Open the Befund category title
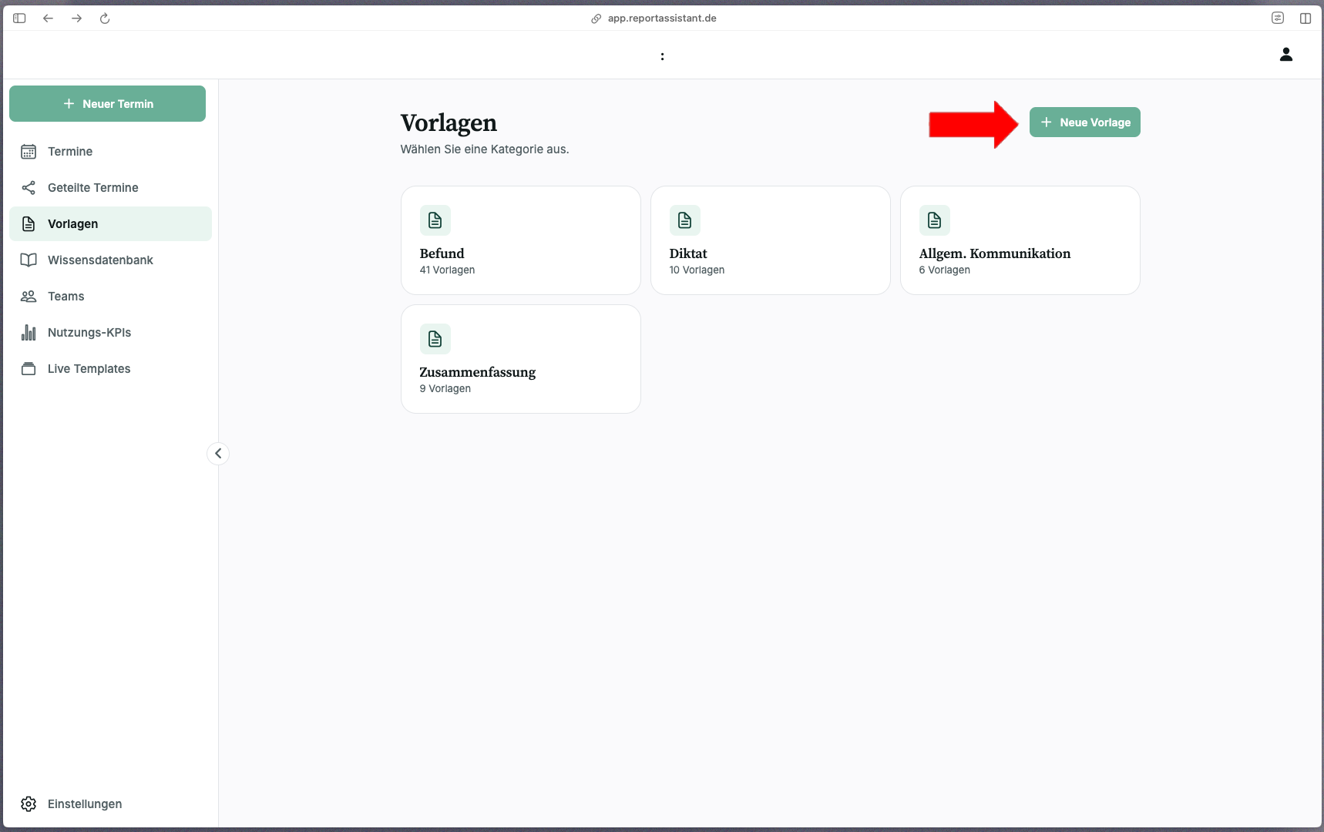The image size is (1324, 832). [x=442, y=253]
